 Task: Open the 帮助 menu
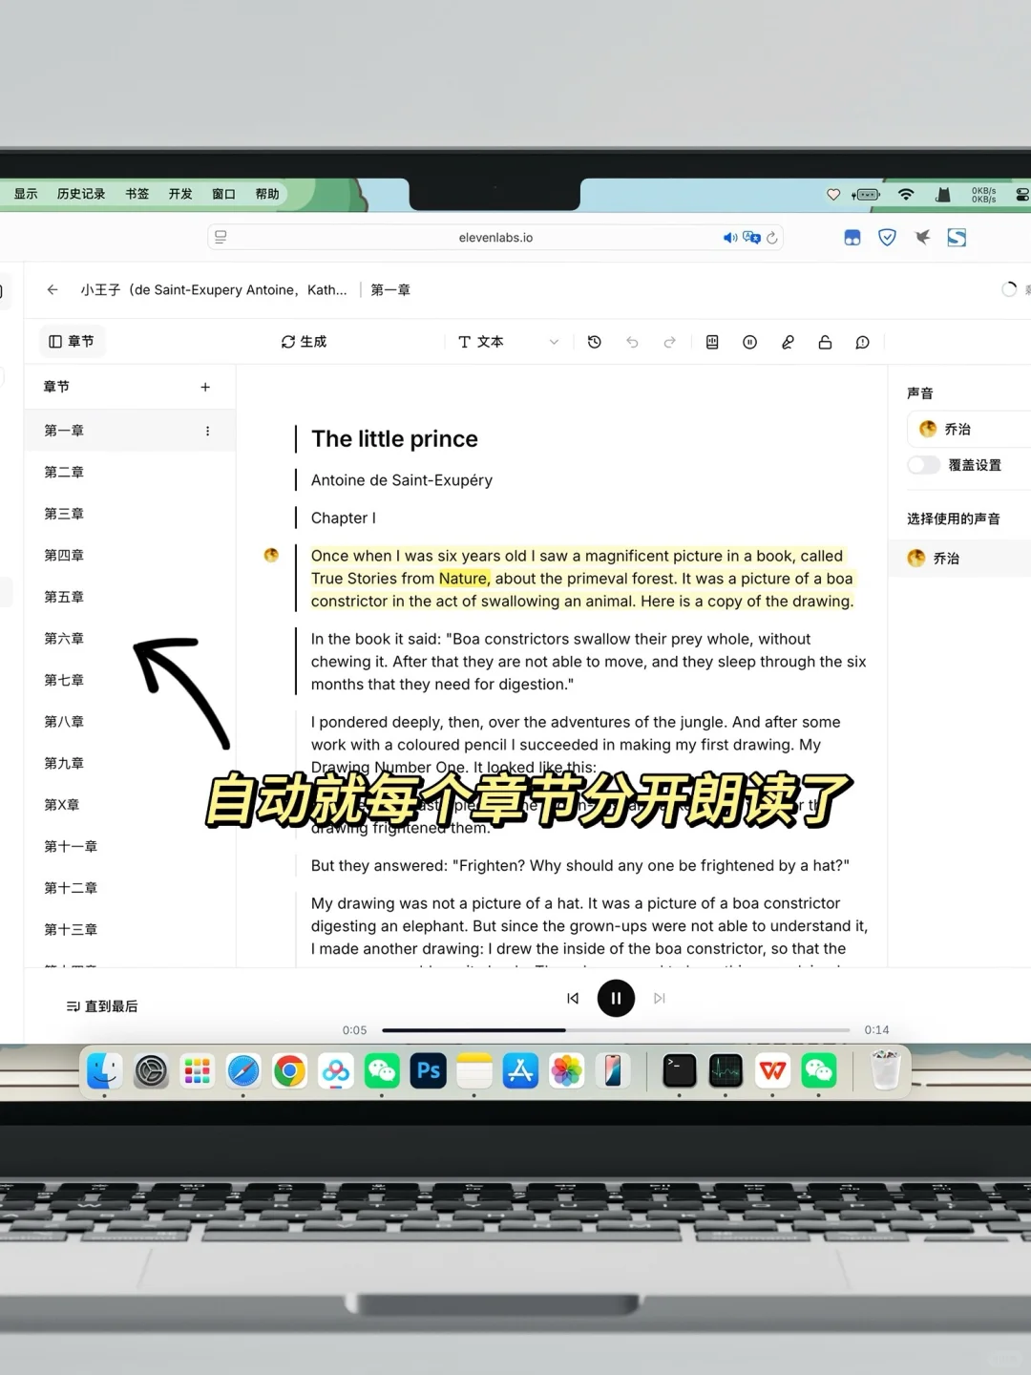point(267,194)
